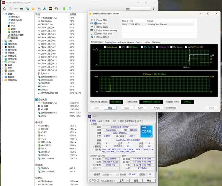
Task: Toggle the Motherboard graph legend checkbox
Action: coord(105,47)
